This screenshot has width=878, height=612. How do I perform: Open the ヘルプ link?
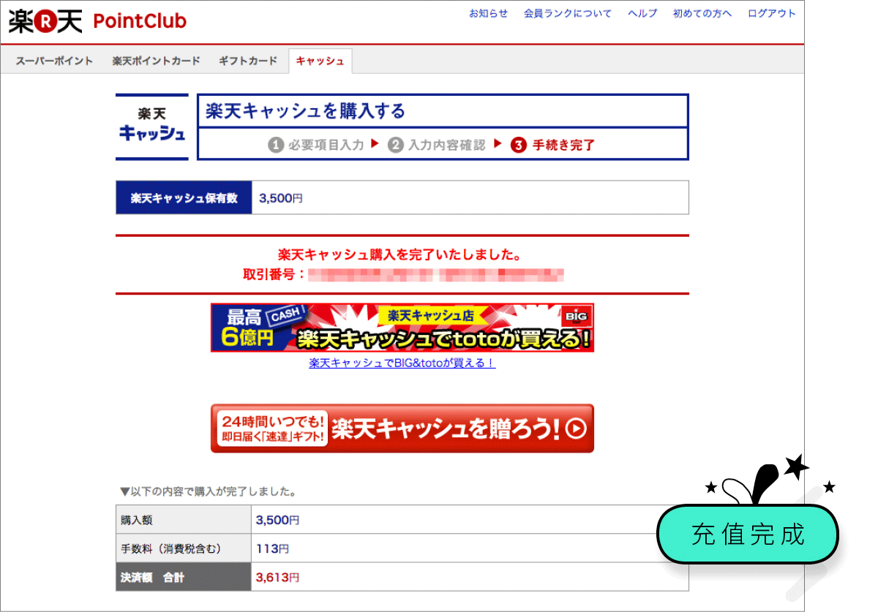point(642,14)
